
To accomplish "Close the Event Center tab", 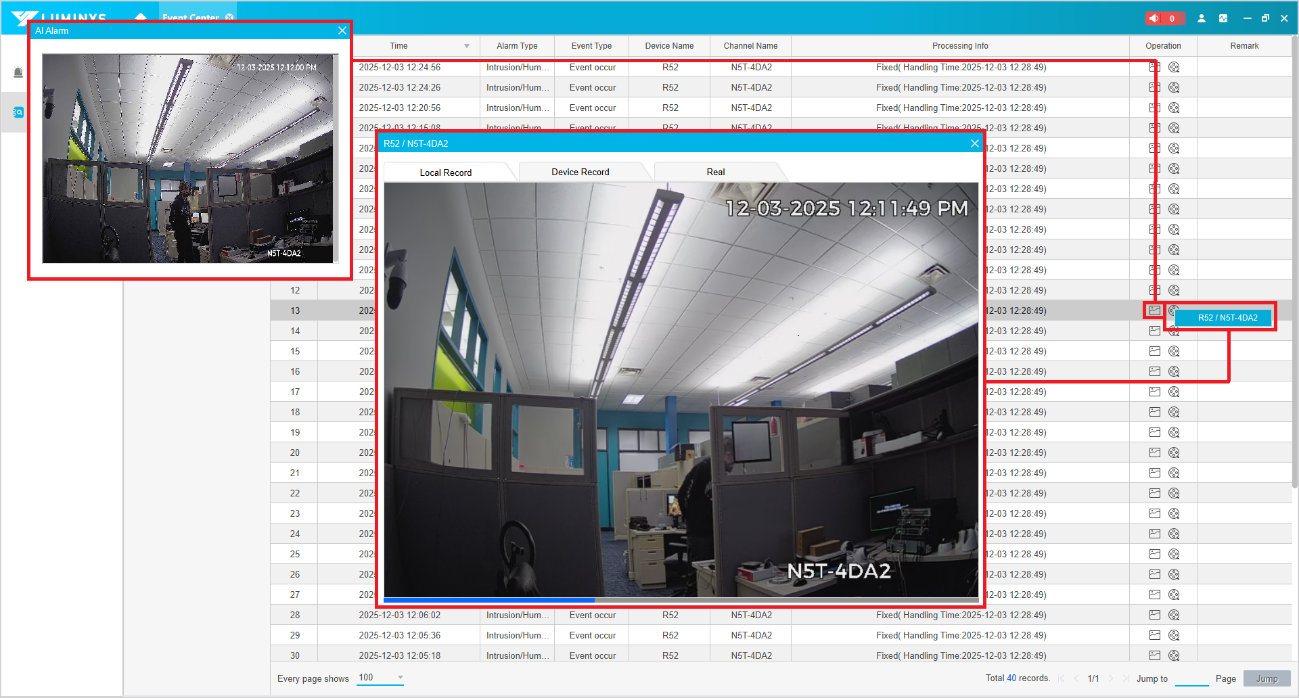I will pos(229,18).
